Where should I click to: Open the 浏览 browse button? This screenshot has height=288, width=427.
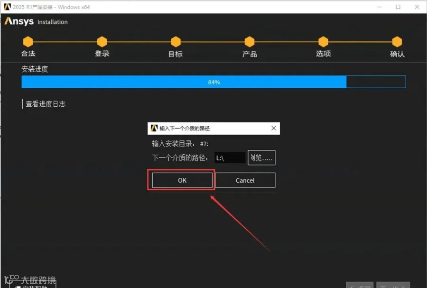point(261,158)
